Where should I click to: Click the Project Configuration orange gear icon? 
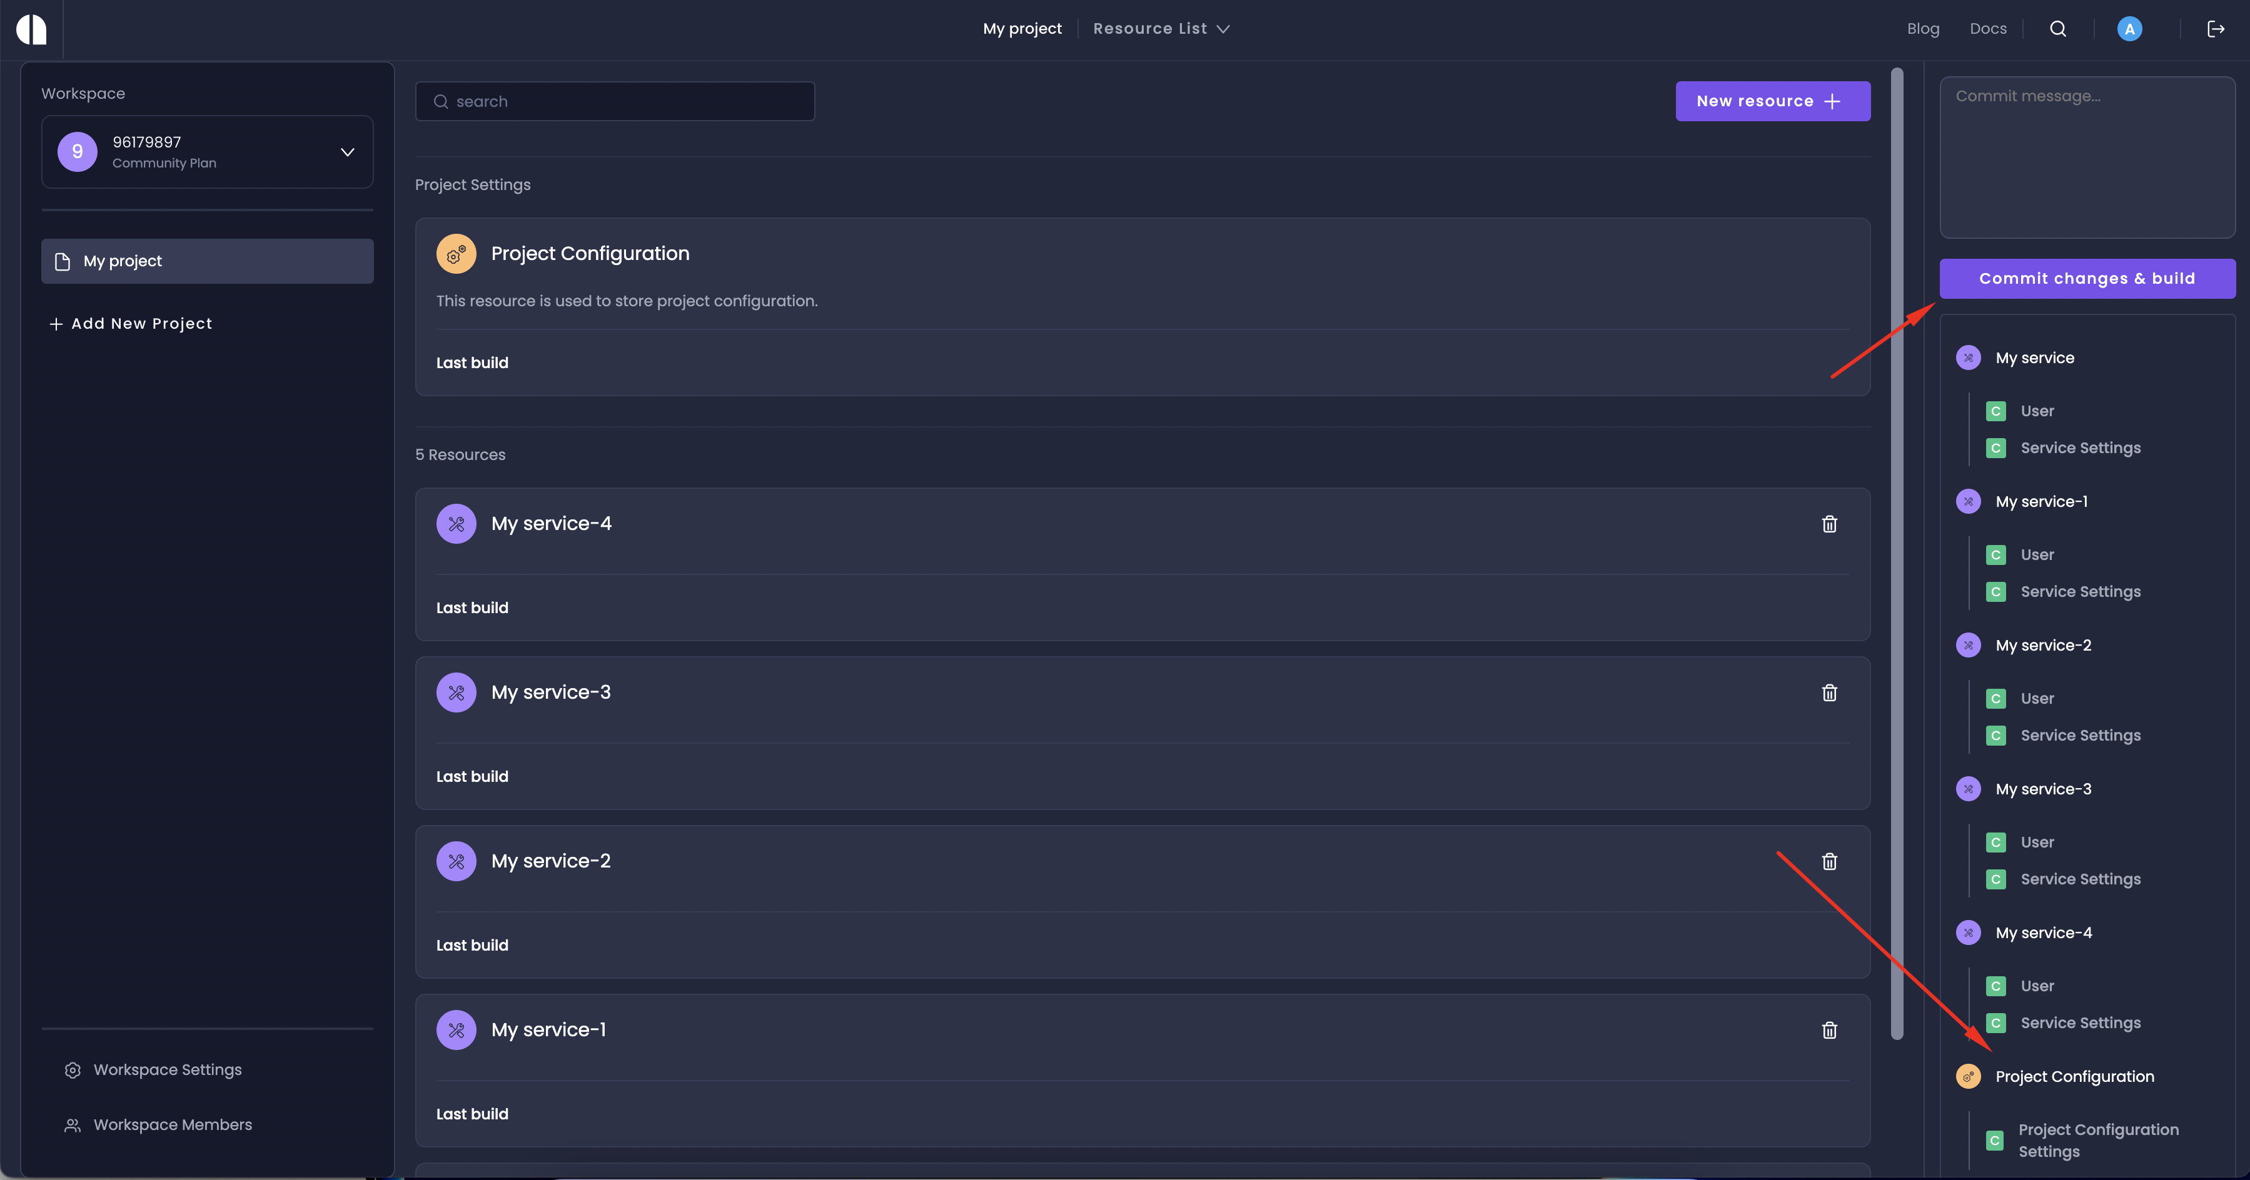pyautogui.click(x=456, y=254)
